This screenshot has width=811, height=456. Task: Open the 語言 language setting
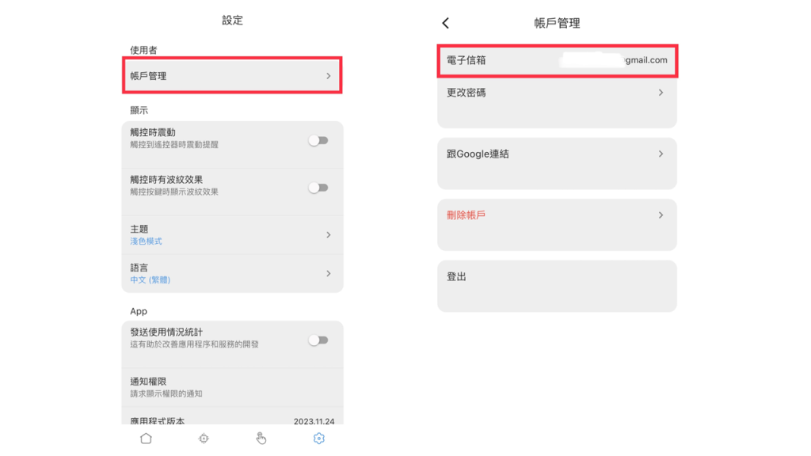[232, 273]
